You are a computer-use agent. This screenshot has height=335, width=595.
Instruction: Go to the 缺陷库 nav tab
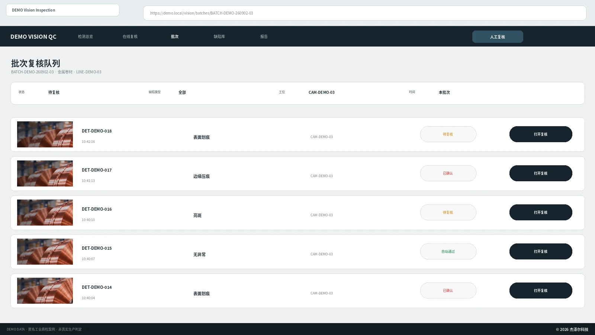tap(219, 36)
